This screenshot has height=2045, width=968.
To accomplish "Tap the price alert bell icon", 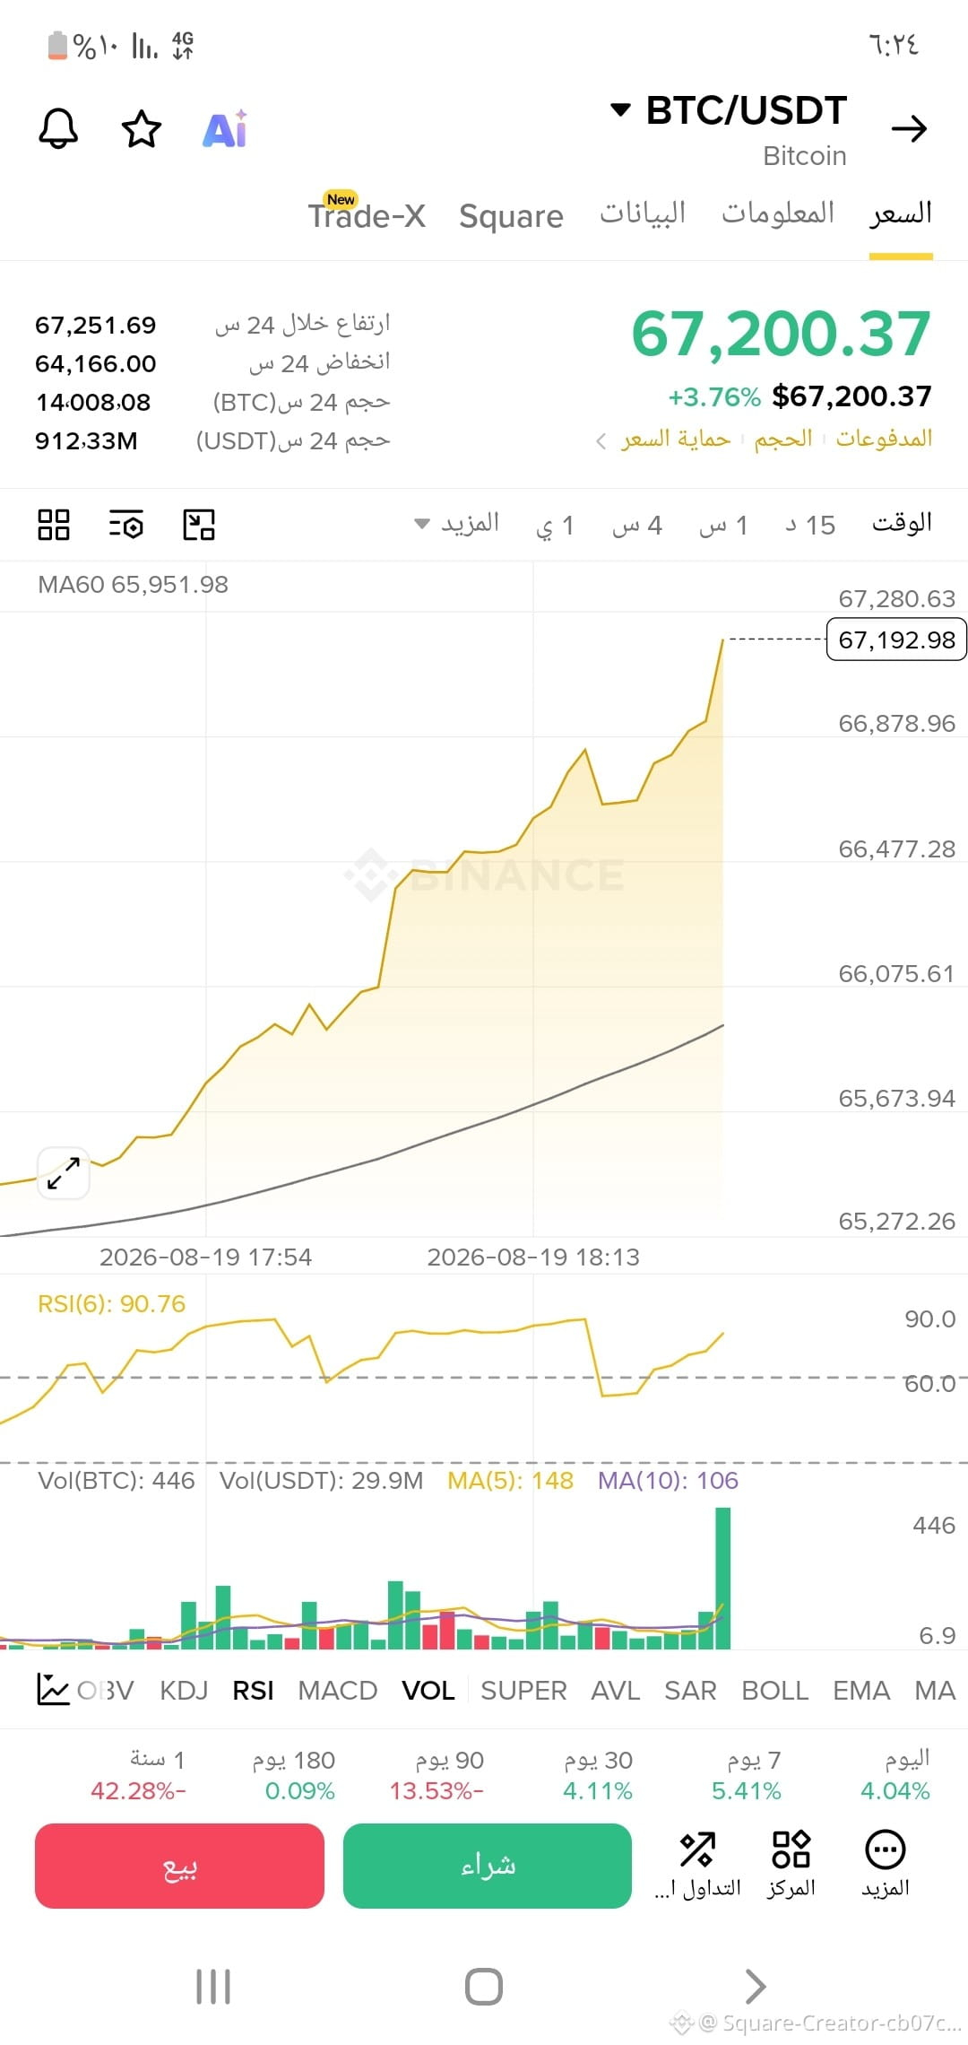I will [58, 129].
